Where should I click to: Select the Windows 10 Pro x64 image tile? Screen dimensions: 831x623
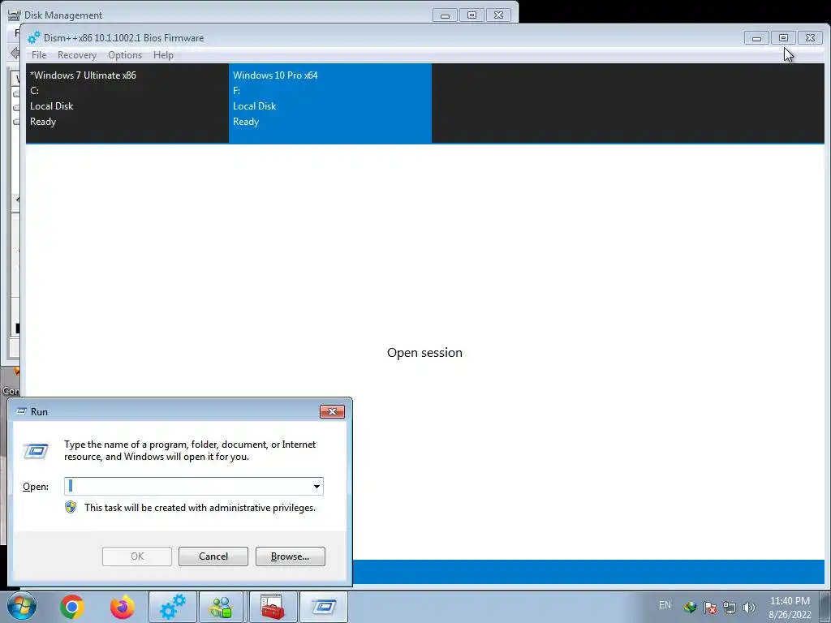tap(330, 103)
